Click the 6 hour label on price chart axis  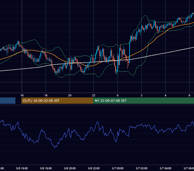(x=189, y=95)
